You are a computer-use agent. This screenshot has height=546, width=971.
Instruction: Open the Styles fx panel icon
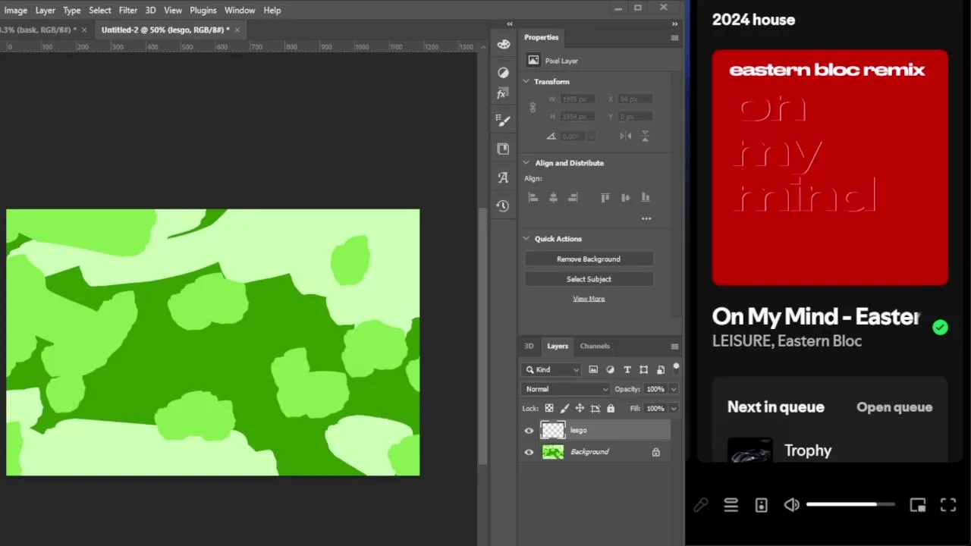pos(502,94)
